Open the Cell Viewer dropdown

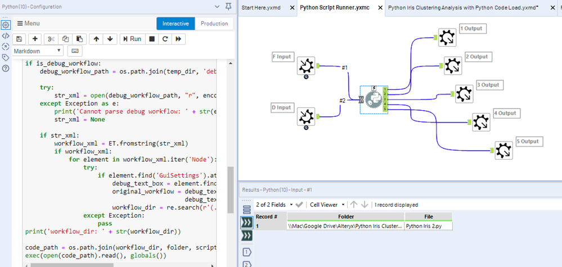[325, 205]
